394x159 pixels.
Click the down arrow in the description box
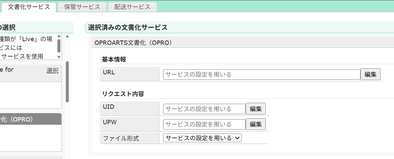coord(59,57)
